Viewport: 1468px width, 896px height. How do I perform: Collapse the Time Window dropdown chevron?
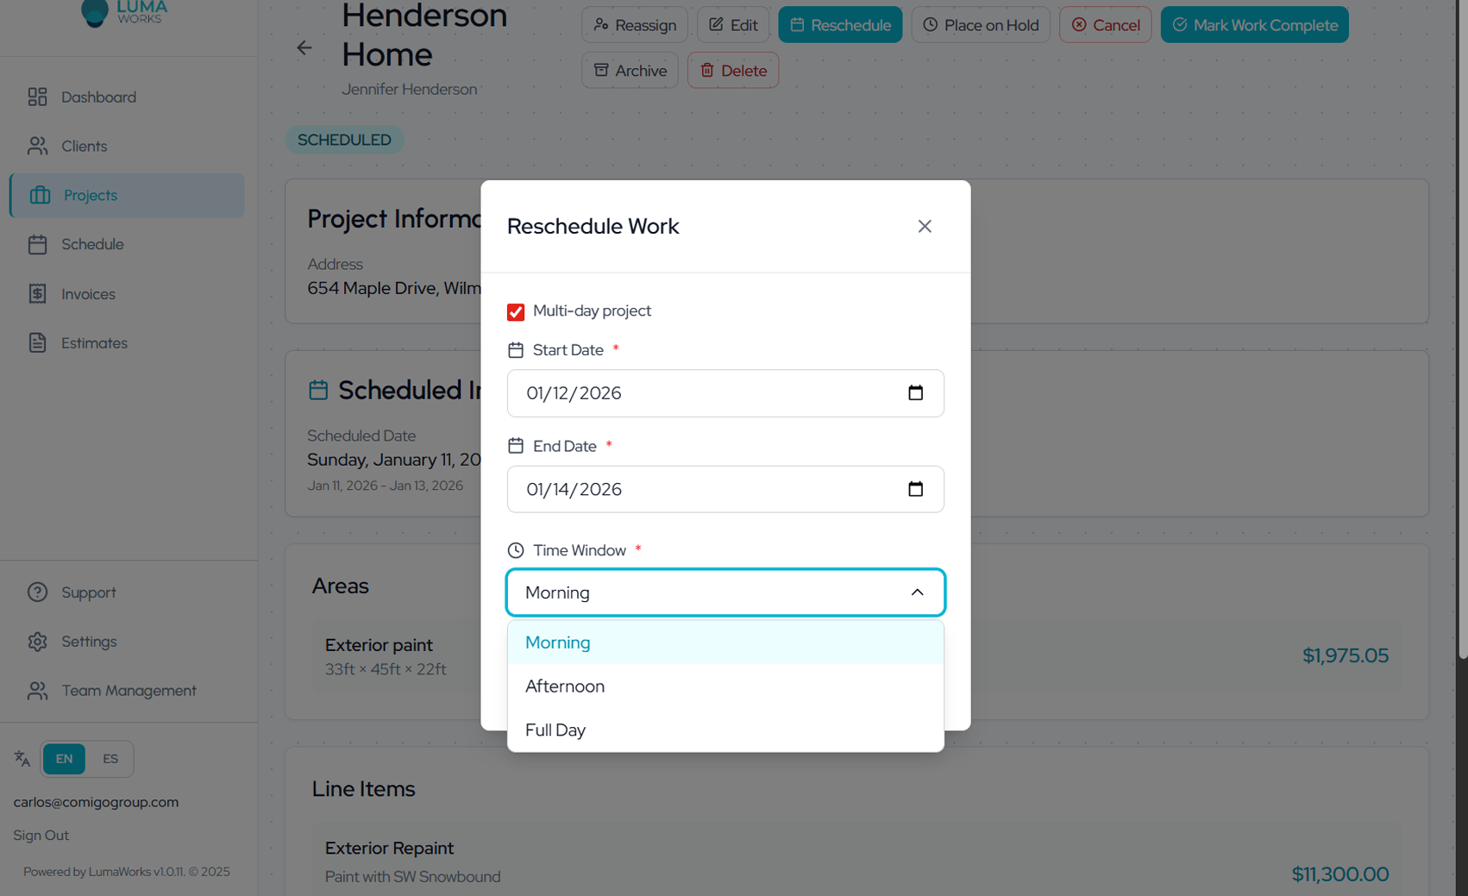coord(917,592)
